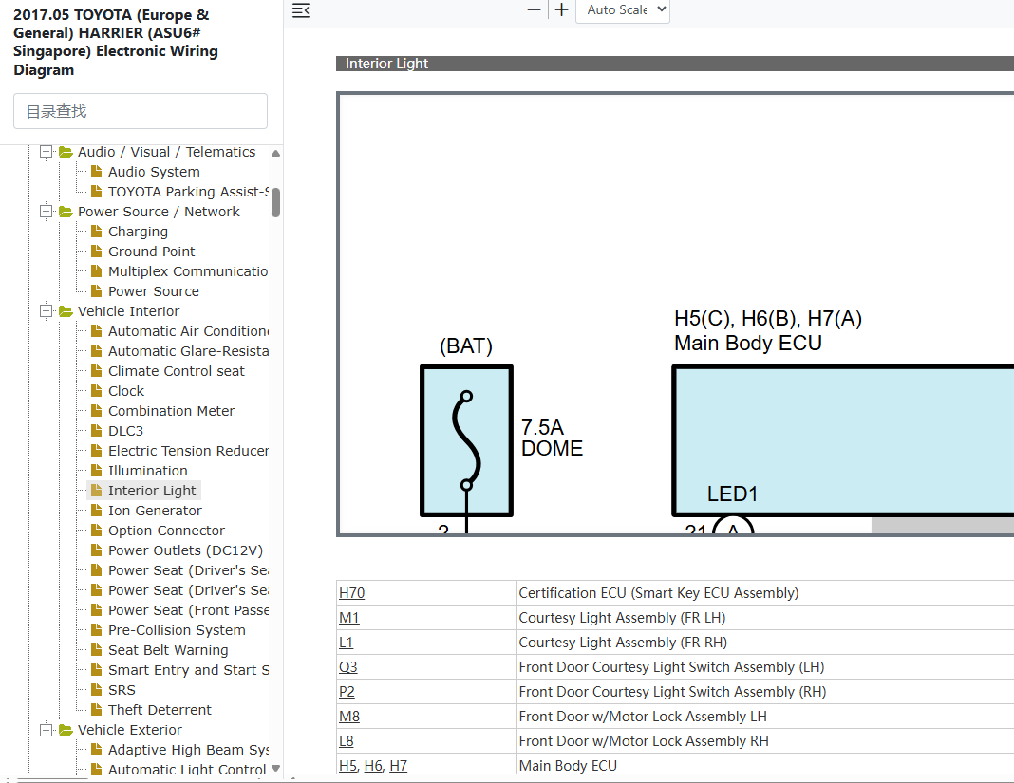Click the Option Connector document icon
The height and width of the screenshot is (783, 1014).
coord(96,531)
